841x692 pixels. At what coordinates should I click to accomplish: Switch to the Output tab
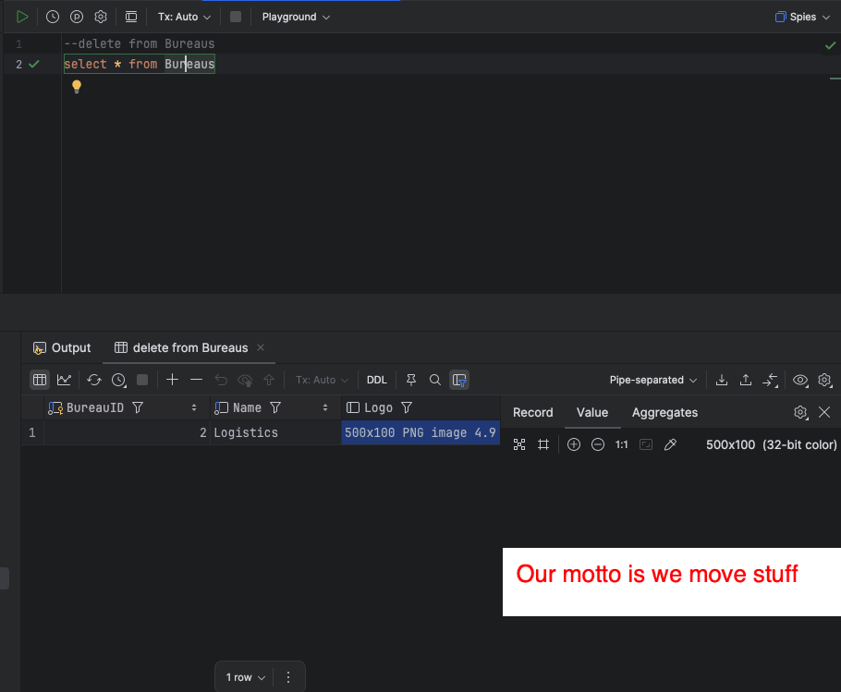tap(61, 347)
